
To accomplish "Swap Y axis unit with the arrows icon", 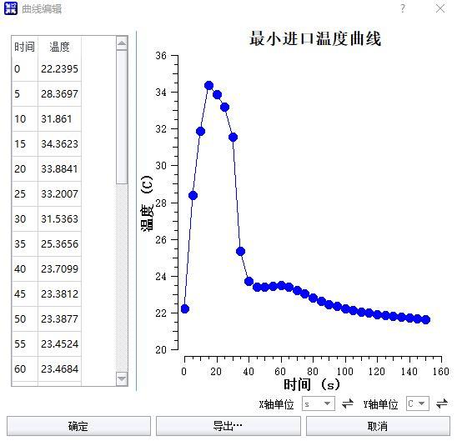I will click(442, 403).
